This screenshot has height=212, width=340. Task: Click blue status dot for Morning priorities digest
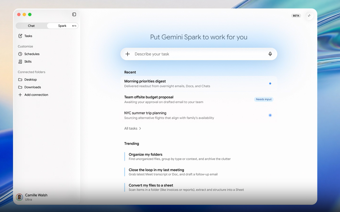pyautogui.click(x=270, y=83)
